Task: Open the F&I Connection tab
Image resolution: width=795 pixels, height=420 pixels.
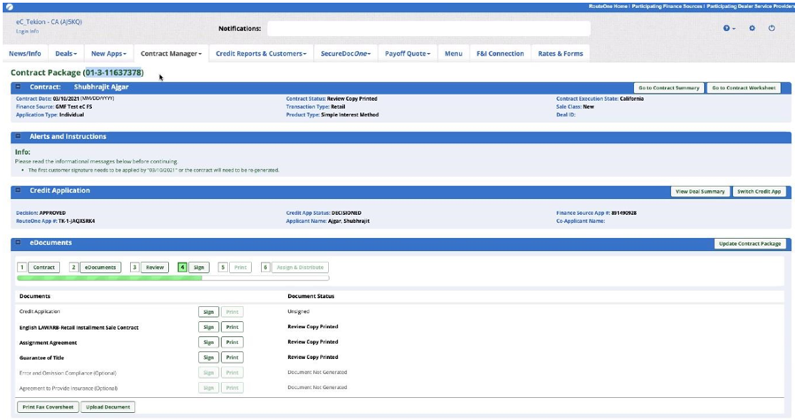Action: [500, 53]
